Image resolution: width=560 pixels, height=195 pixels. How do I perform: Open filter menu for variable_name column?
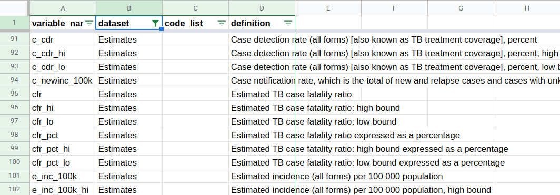pyautogui.click(x=89, y=23)
